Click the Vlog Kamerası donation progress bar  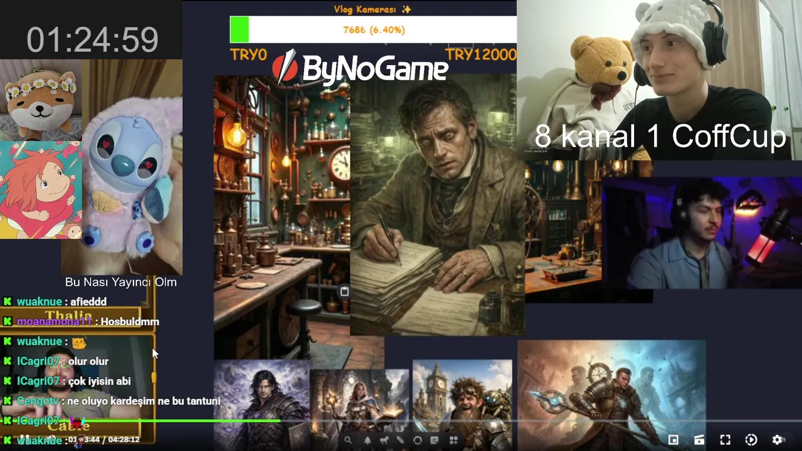coord(373,29)
